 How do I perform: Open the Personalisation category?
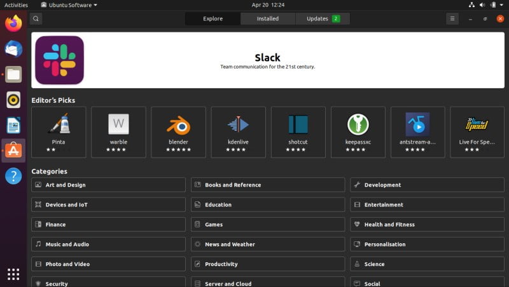pyautogui.click(x=427, y=244)
